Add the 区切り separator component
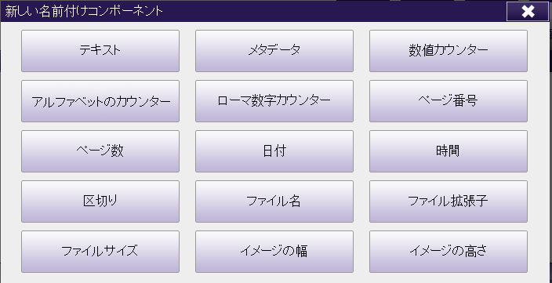Image resolution: width=552 pixels, height=283 pixels. coord(100,201)
